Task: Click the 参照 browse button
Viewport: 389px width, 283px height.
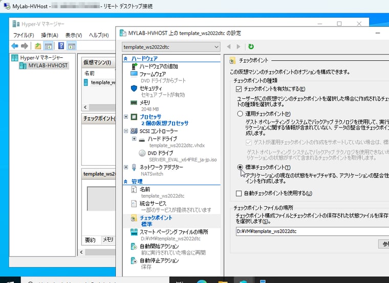Action: pos(384,244)
